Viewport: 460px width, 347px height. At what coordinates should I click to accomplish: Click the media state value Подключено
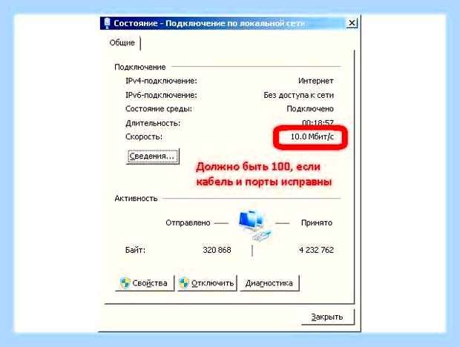tap(310, 109)
